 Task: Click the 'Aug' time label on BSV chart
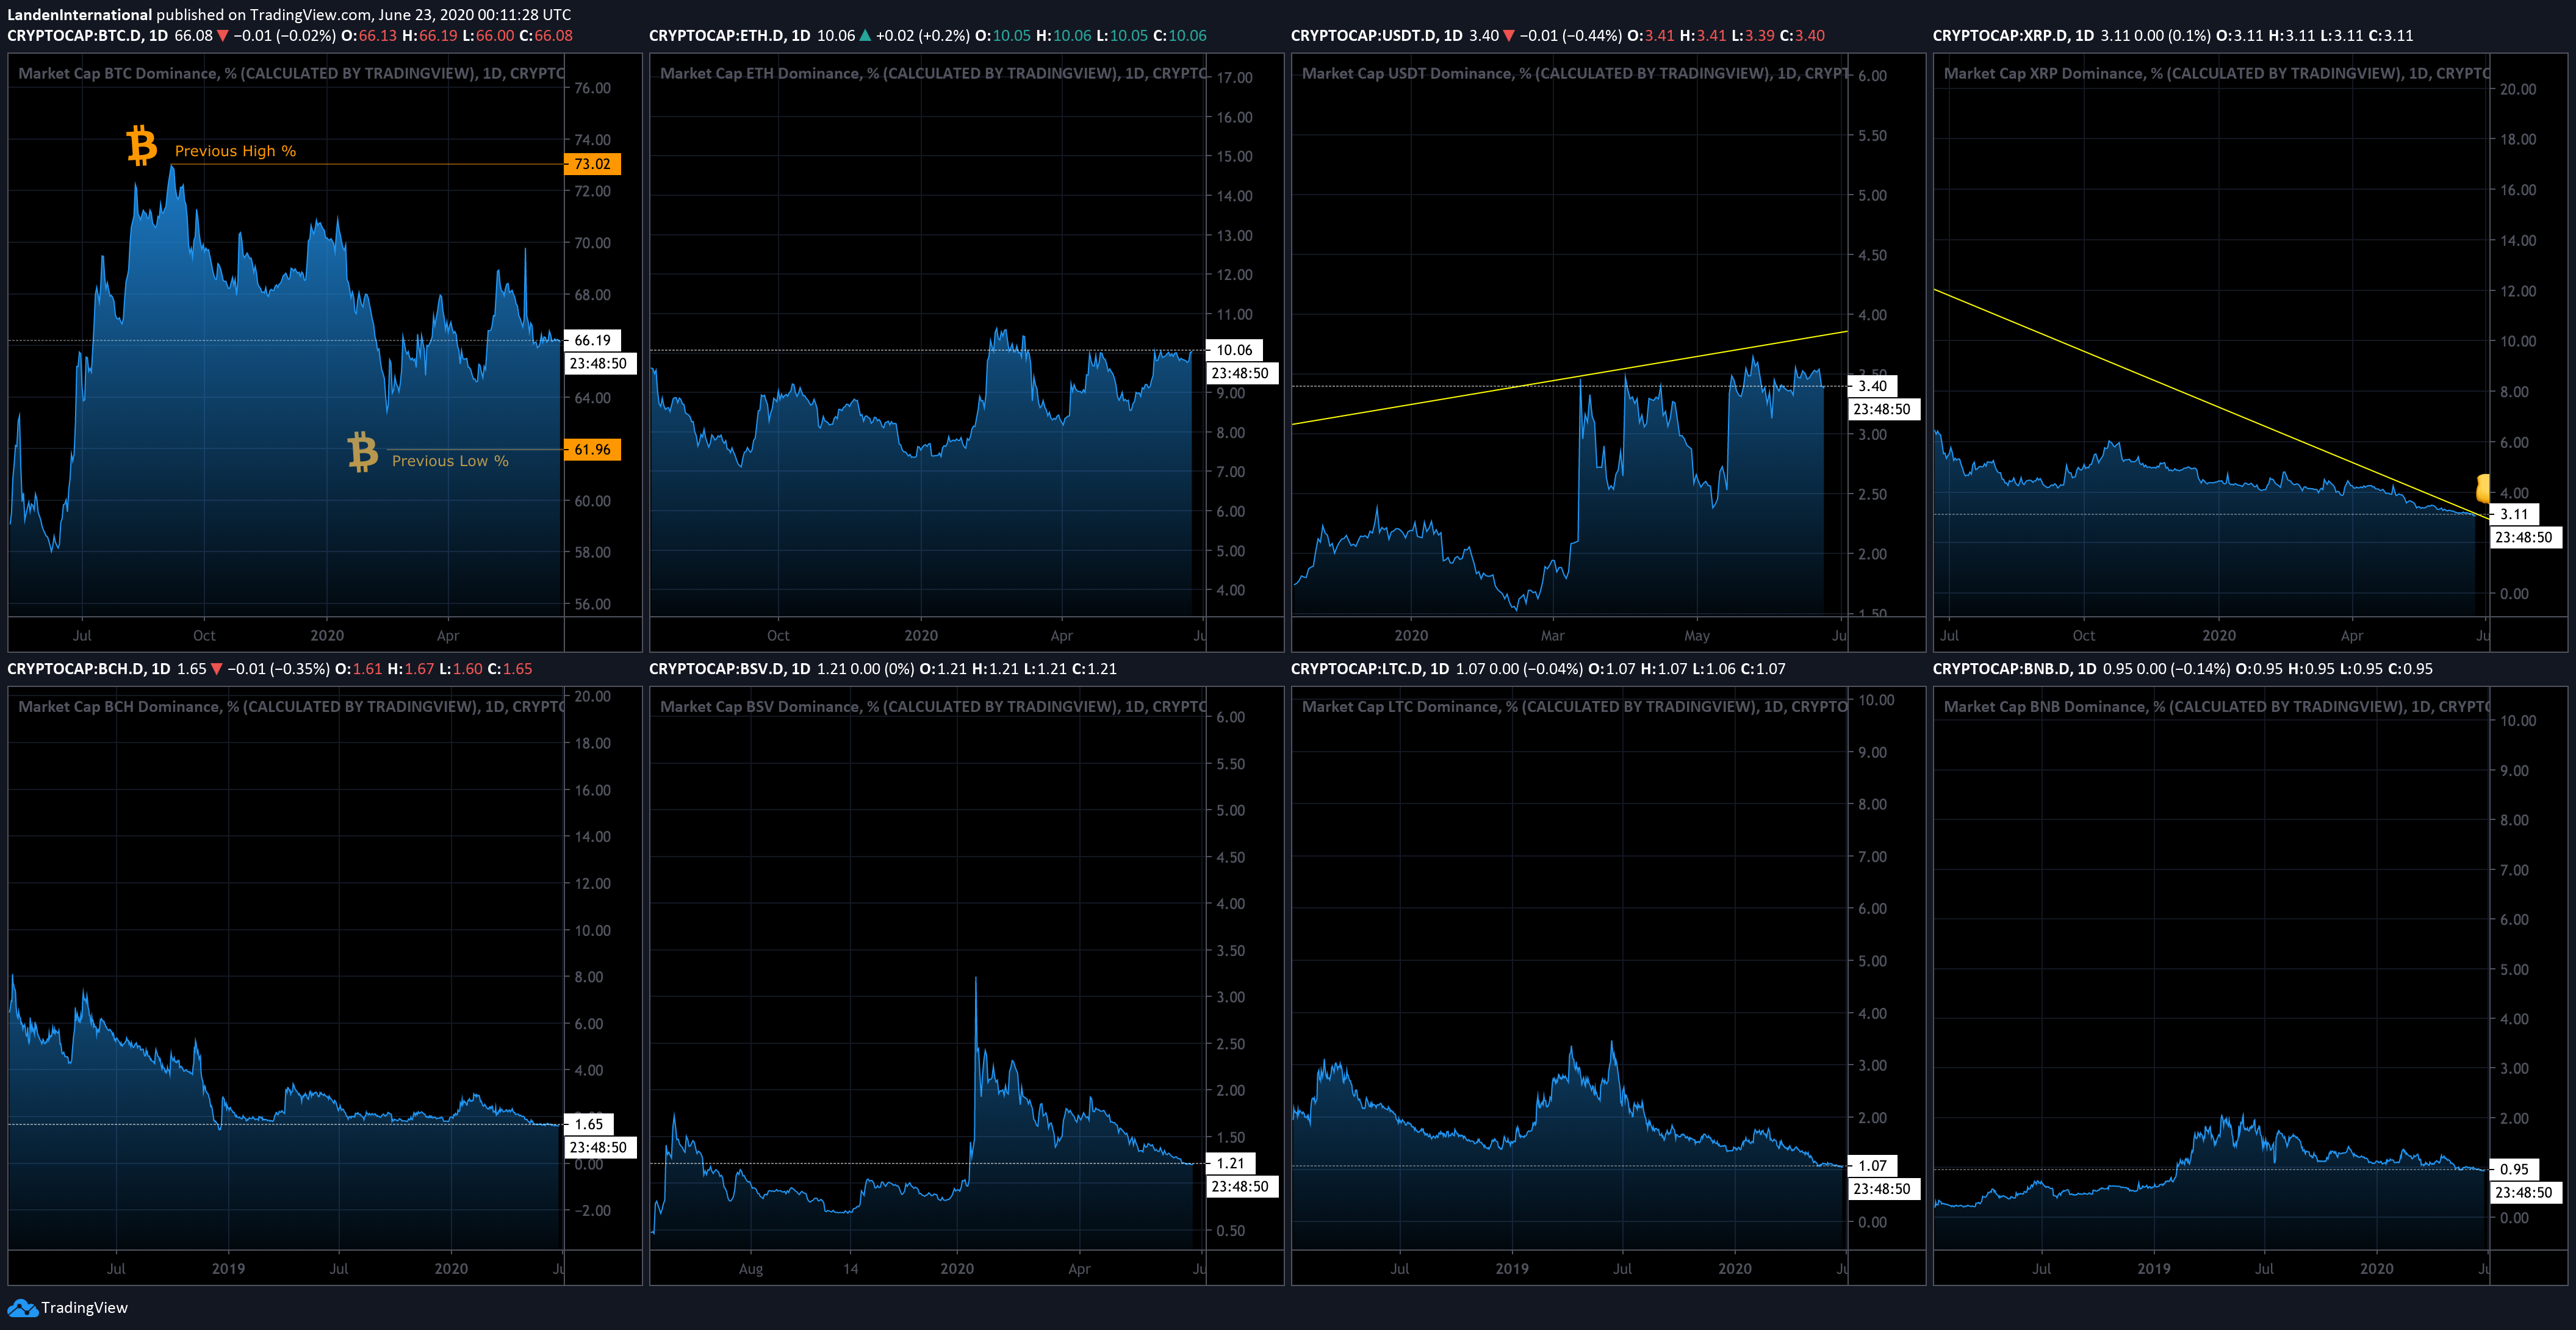tap(751, 1269)
